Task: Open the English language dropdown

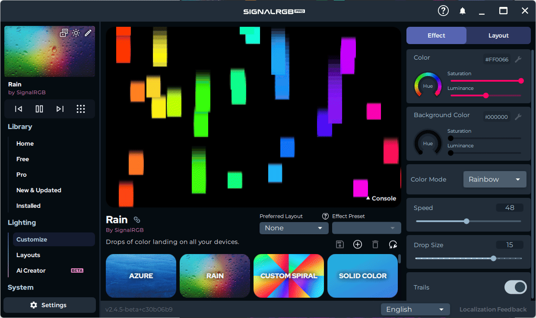Action: pos(415,309)
